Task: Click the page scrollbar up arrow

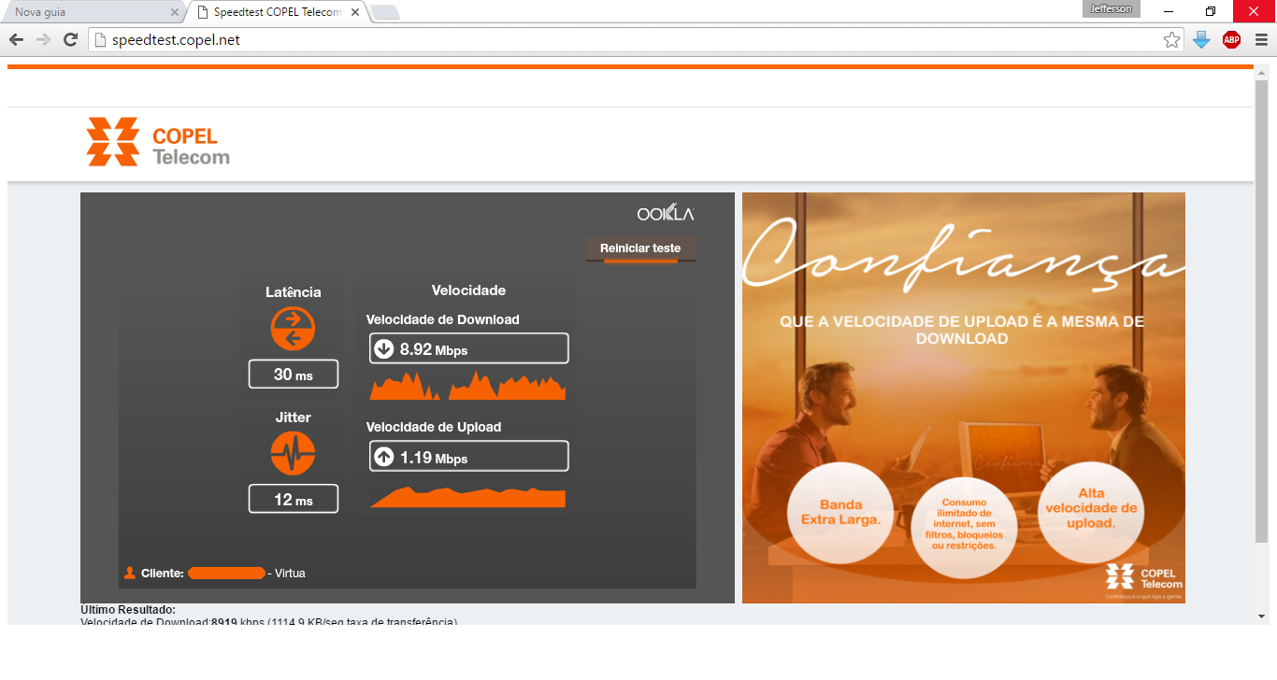Action: (x=1261, y=71)
